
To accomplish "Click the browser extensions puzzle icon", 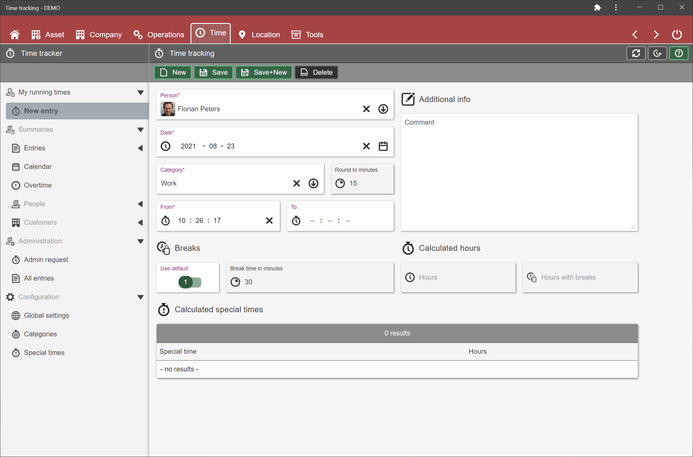I will coord(597,7).
